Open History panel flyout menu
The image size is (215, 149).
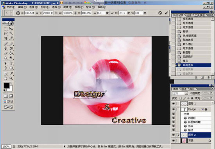(x=213, y=15)
